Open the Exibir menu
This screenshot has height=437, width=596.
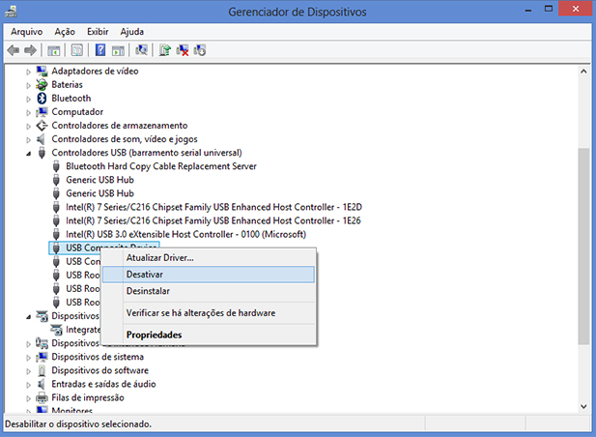[x=98, y=32]
